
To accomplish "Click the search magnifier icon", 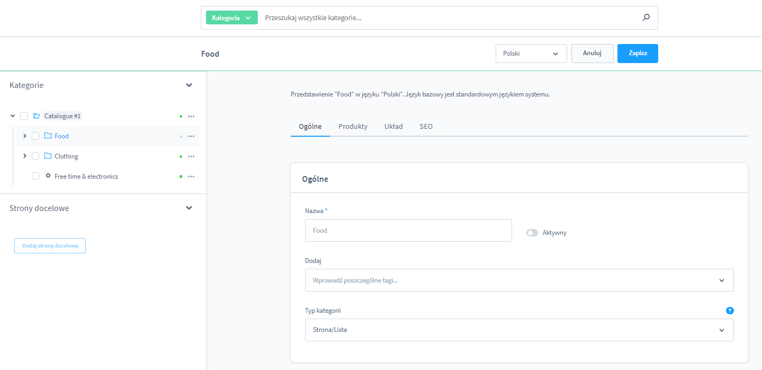I will (646, 17).
